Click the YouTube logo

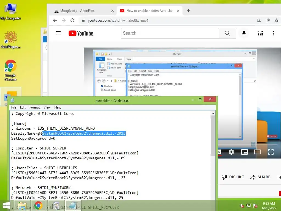(x=81, y=33)
